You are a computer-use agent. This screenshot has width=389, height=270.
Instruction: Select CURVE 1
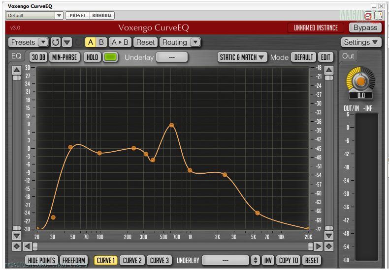[106, 261]
